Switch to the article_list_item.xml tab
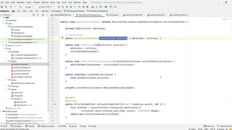The height and width of the screenshot is (130, 232). coord(134,15)
